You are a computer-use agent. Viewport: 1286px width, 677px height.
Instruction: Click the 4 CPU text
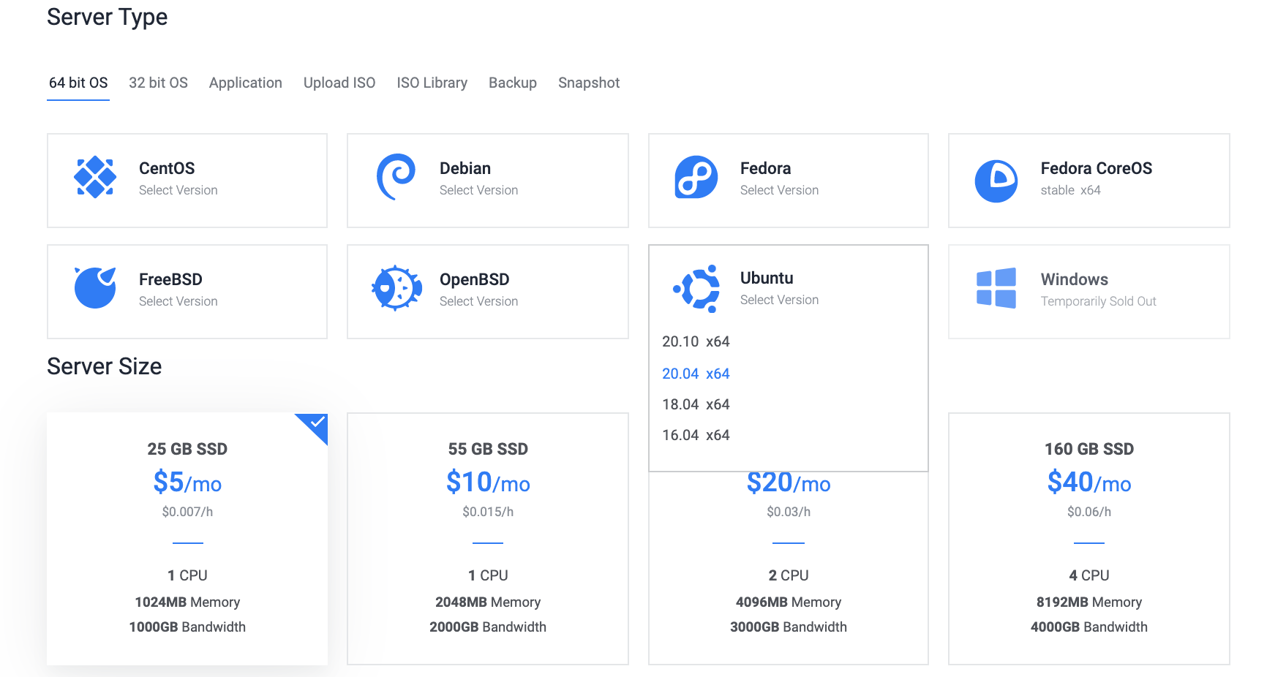pyautogui.click(x=1089, y=575)
